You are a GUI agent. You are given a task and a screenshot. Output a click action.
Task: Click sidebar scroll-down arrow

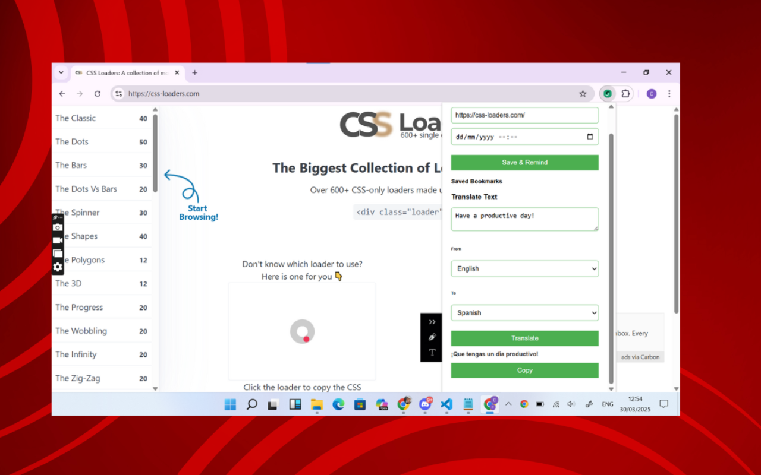point(155,388)
